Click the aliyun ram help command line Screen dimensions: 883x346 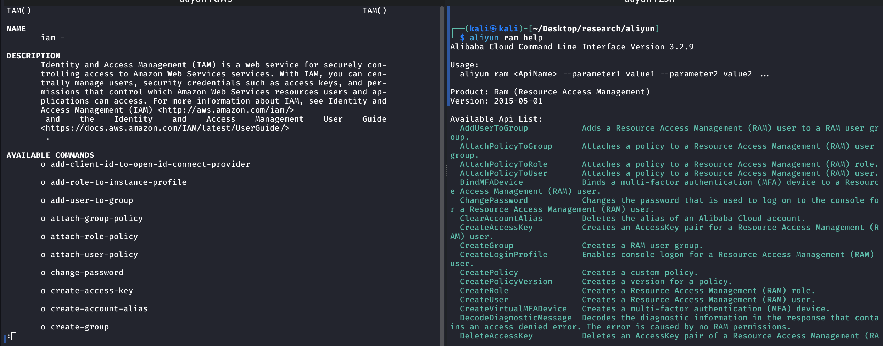point(506,38)
